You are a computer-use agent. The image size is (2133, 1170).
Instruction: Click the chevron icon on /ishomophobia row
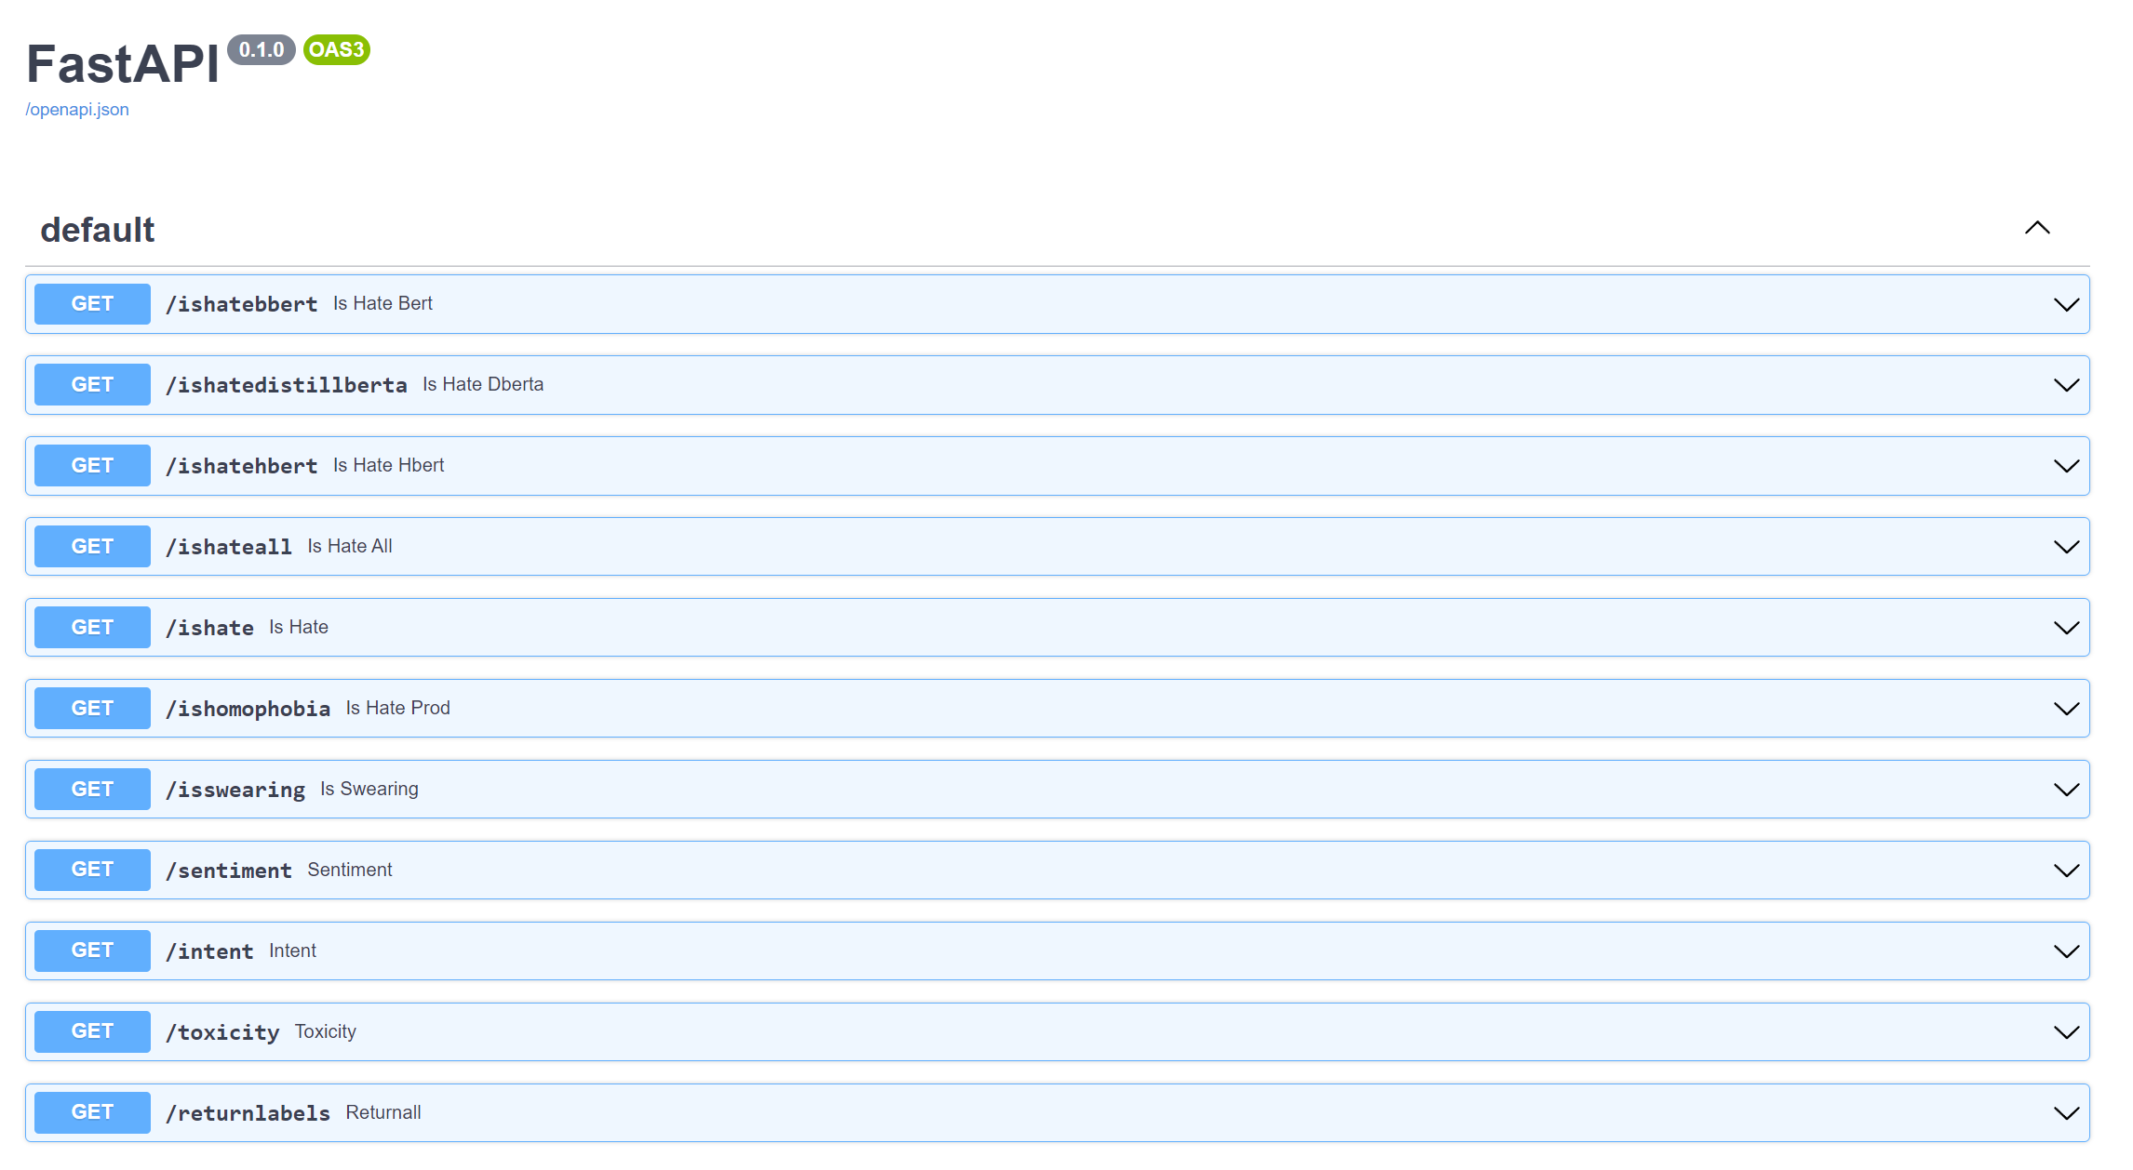2066,710
